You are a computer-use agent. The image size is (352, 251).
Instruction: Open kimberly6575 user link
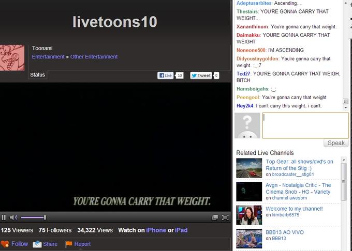click(286, 215)
